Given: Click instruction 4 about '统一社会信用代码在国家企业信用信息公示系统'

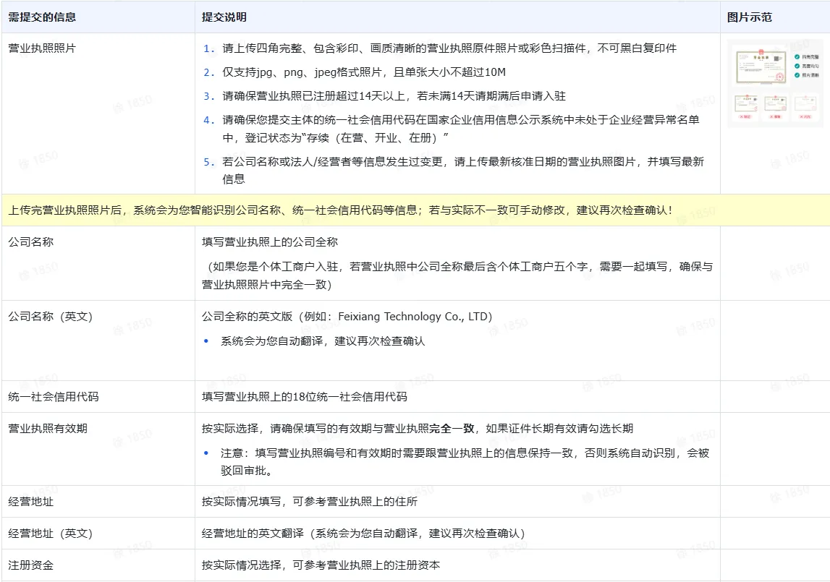Looking at the screenshot, I should tap(461, 129).
